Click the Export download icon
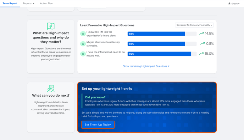Image resolution: width=244 pixels, height=140 pixels. click(229, 4)
